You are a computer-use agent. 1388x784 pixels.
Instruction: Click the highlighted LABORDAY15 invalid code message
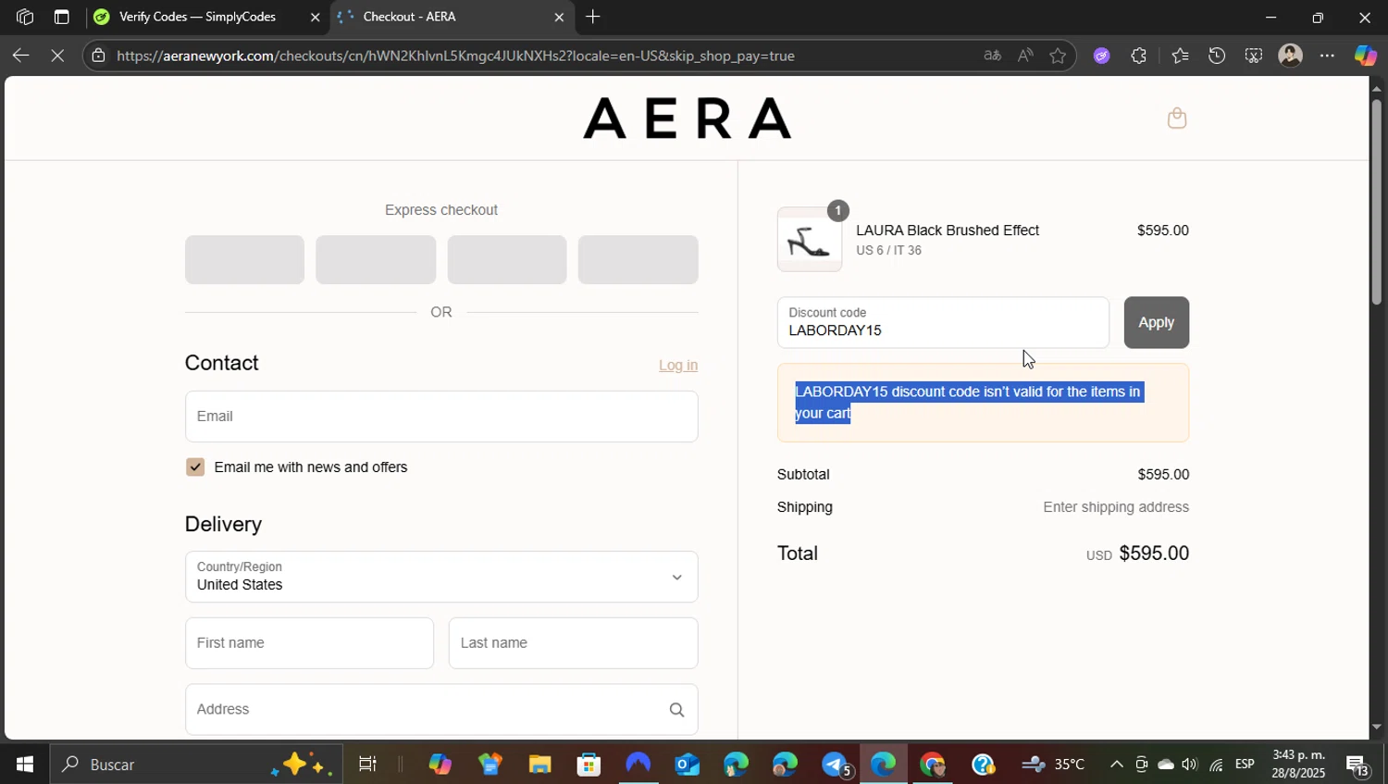click(x=969, y=403)
